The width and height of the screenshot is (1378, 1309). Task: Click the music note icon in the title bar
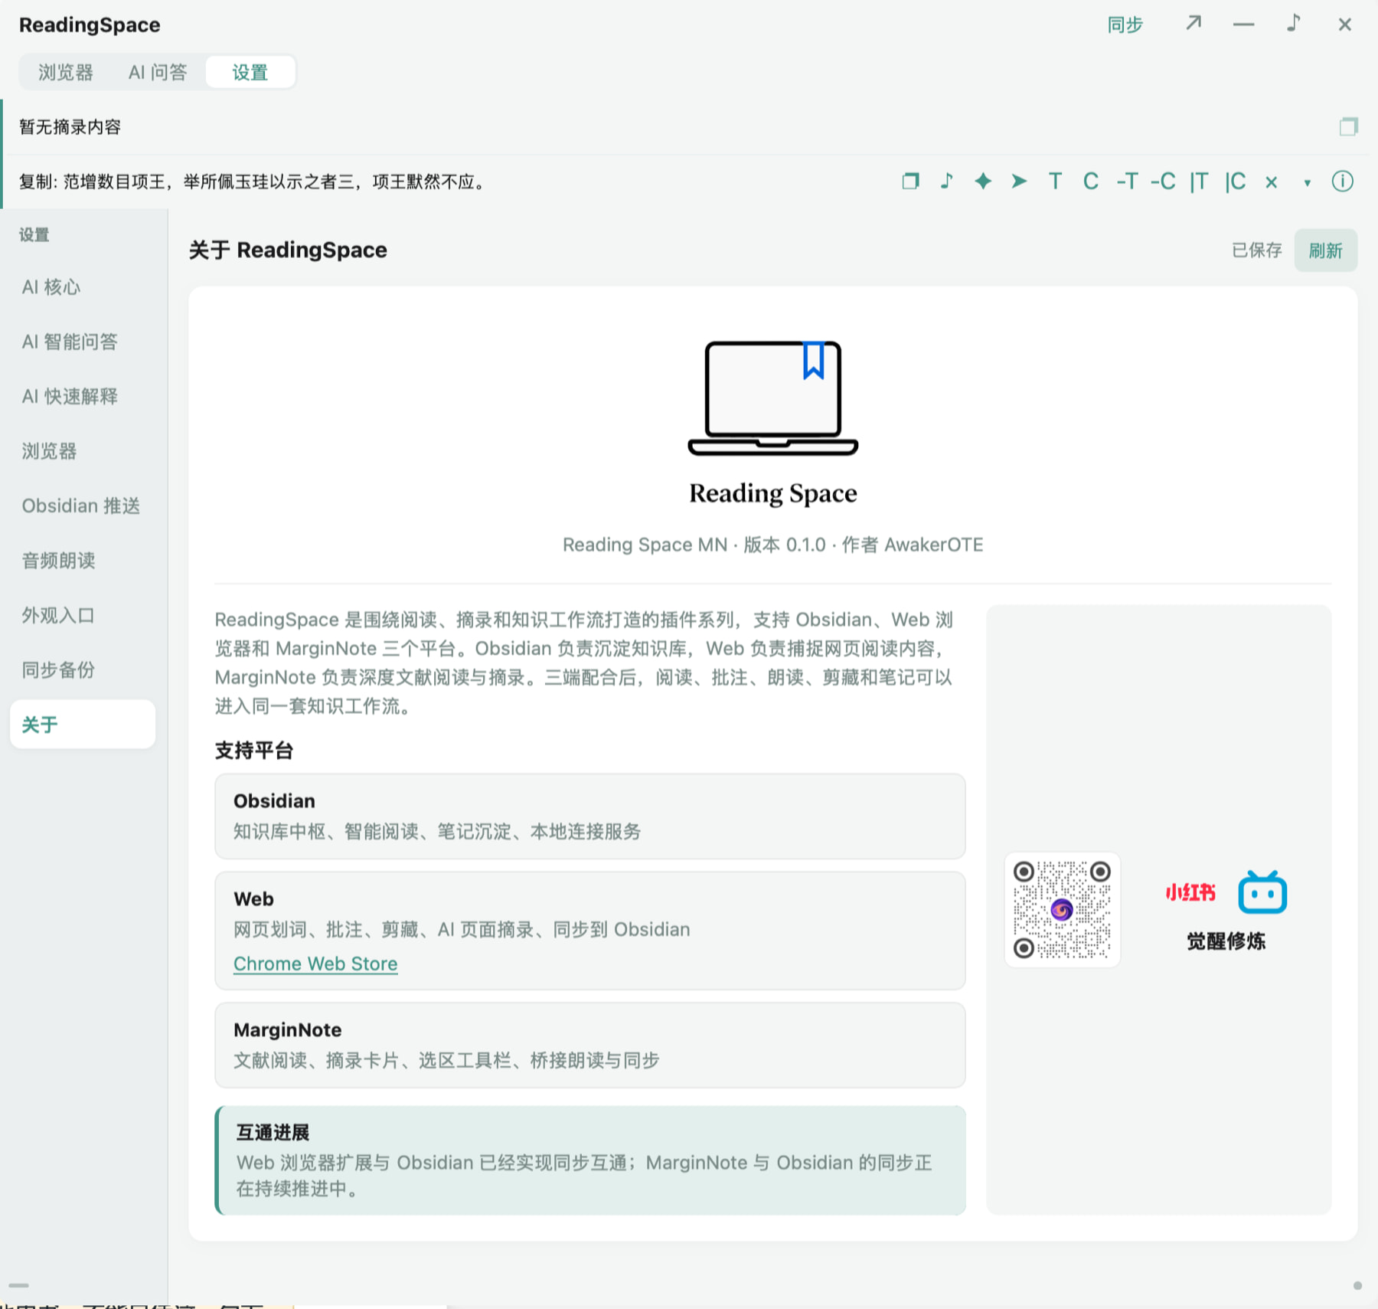1293,24
